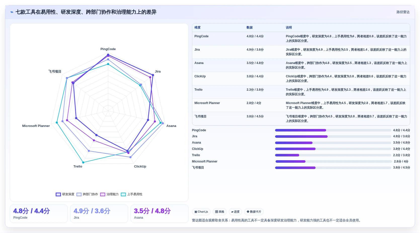Image resolution: width=420 pixels, height=233 pixels.
Task: Click the Asana description text in table
Action: [x=346, y=65]
